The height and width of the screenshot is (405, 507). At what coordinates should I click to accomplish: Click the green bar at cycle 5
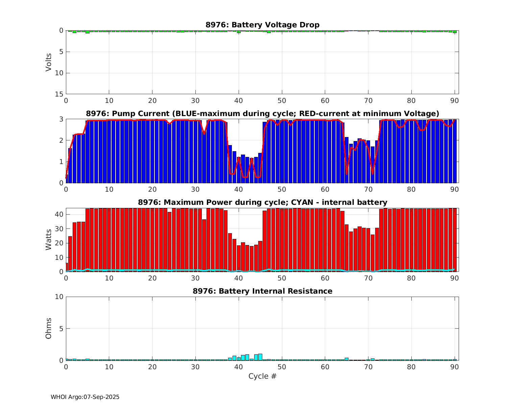coord(88,32)
